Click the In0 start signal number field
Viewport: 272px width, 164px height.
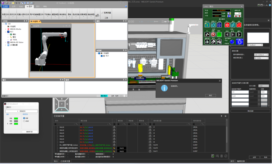240,92
